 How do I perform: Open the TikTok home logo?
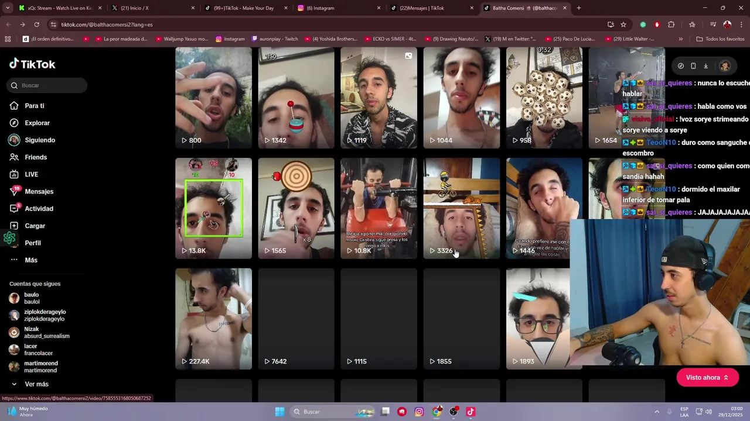click(x=32, y=64)
